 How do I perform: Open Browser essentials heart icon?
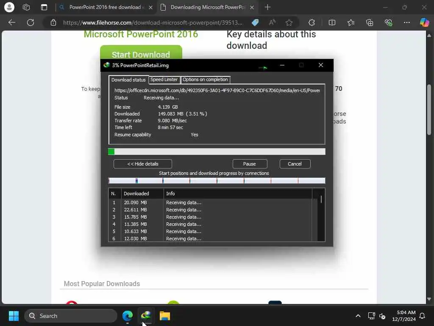[x=388, y=22]
